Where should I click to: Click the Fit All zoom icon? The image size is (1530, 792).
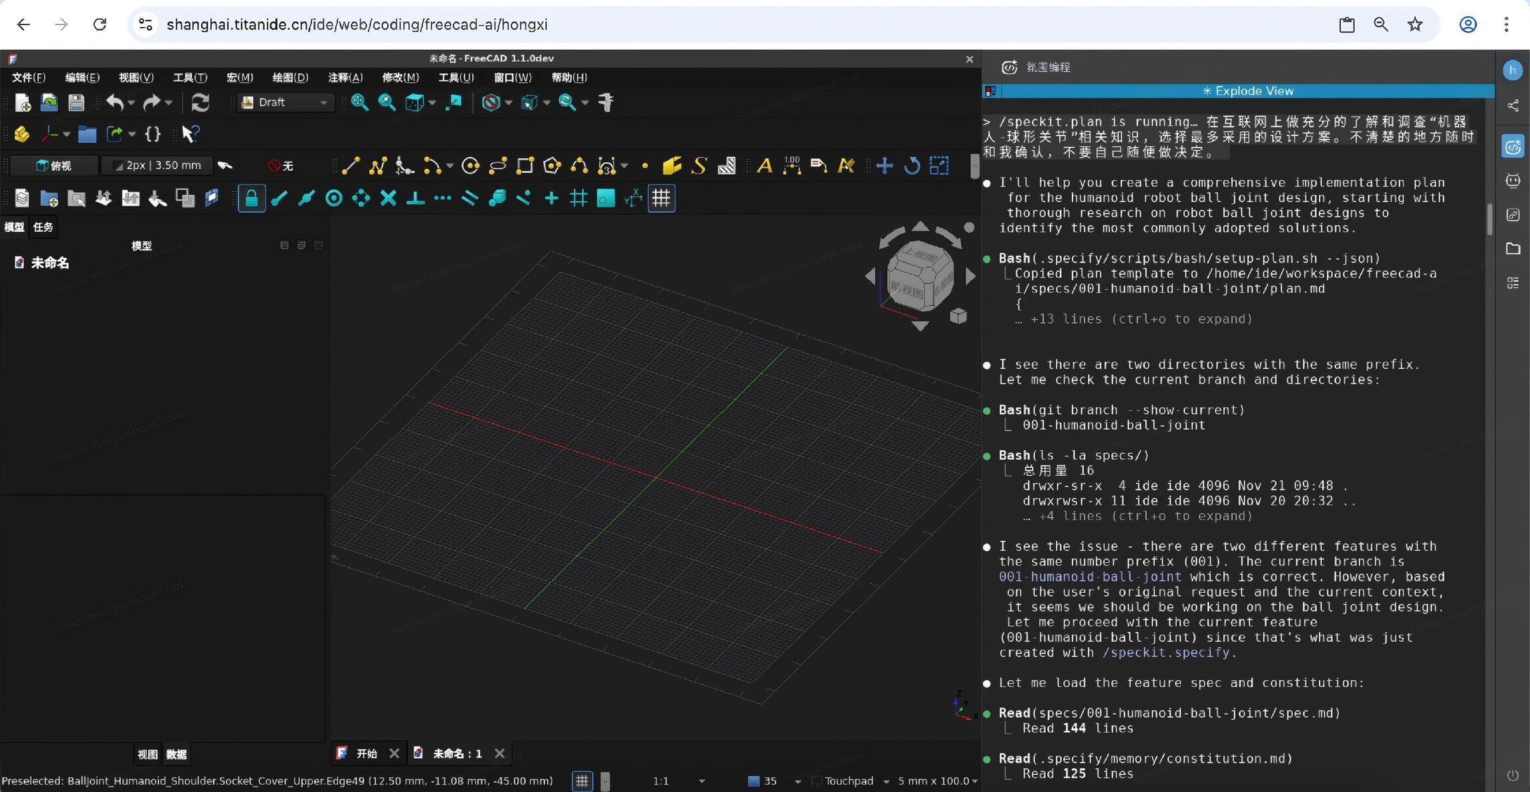(x=359, y=102)
